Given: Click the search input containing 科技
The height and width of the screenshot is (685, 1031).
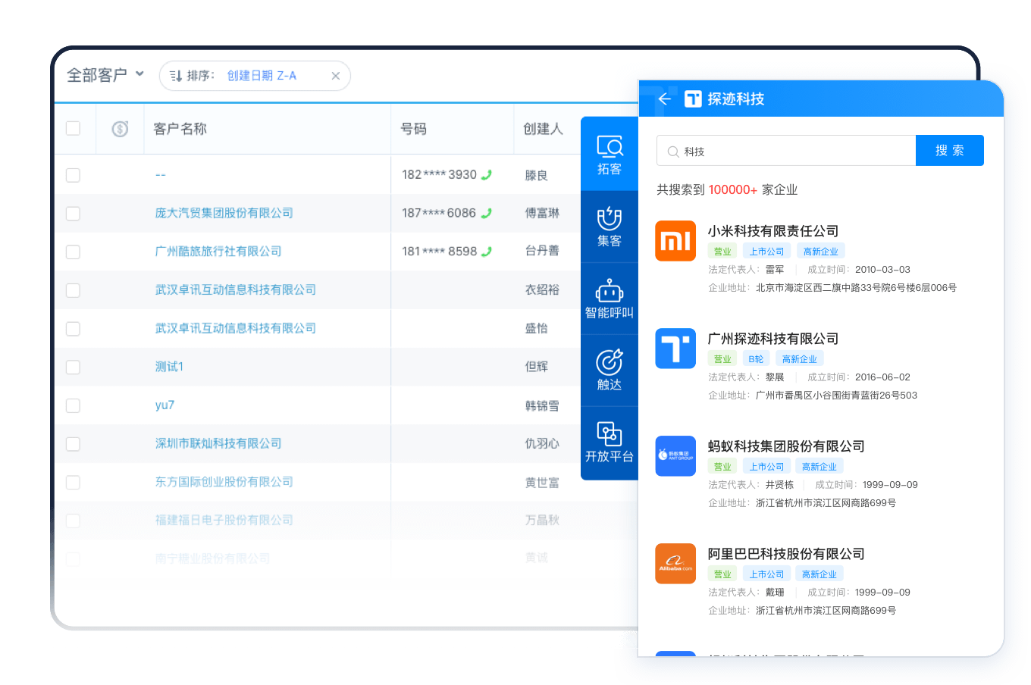Looking at the screenshot, I should pos(786,151).
